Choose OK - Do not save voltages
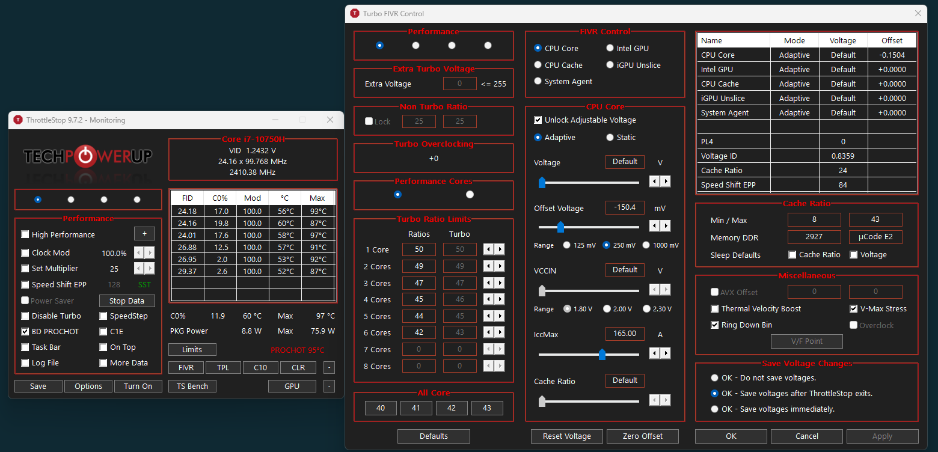Viewport: 938px width, 452px height. point(714,378)
